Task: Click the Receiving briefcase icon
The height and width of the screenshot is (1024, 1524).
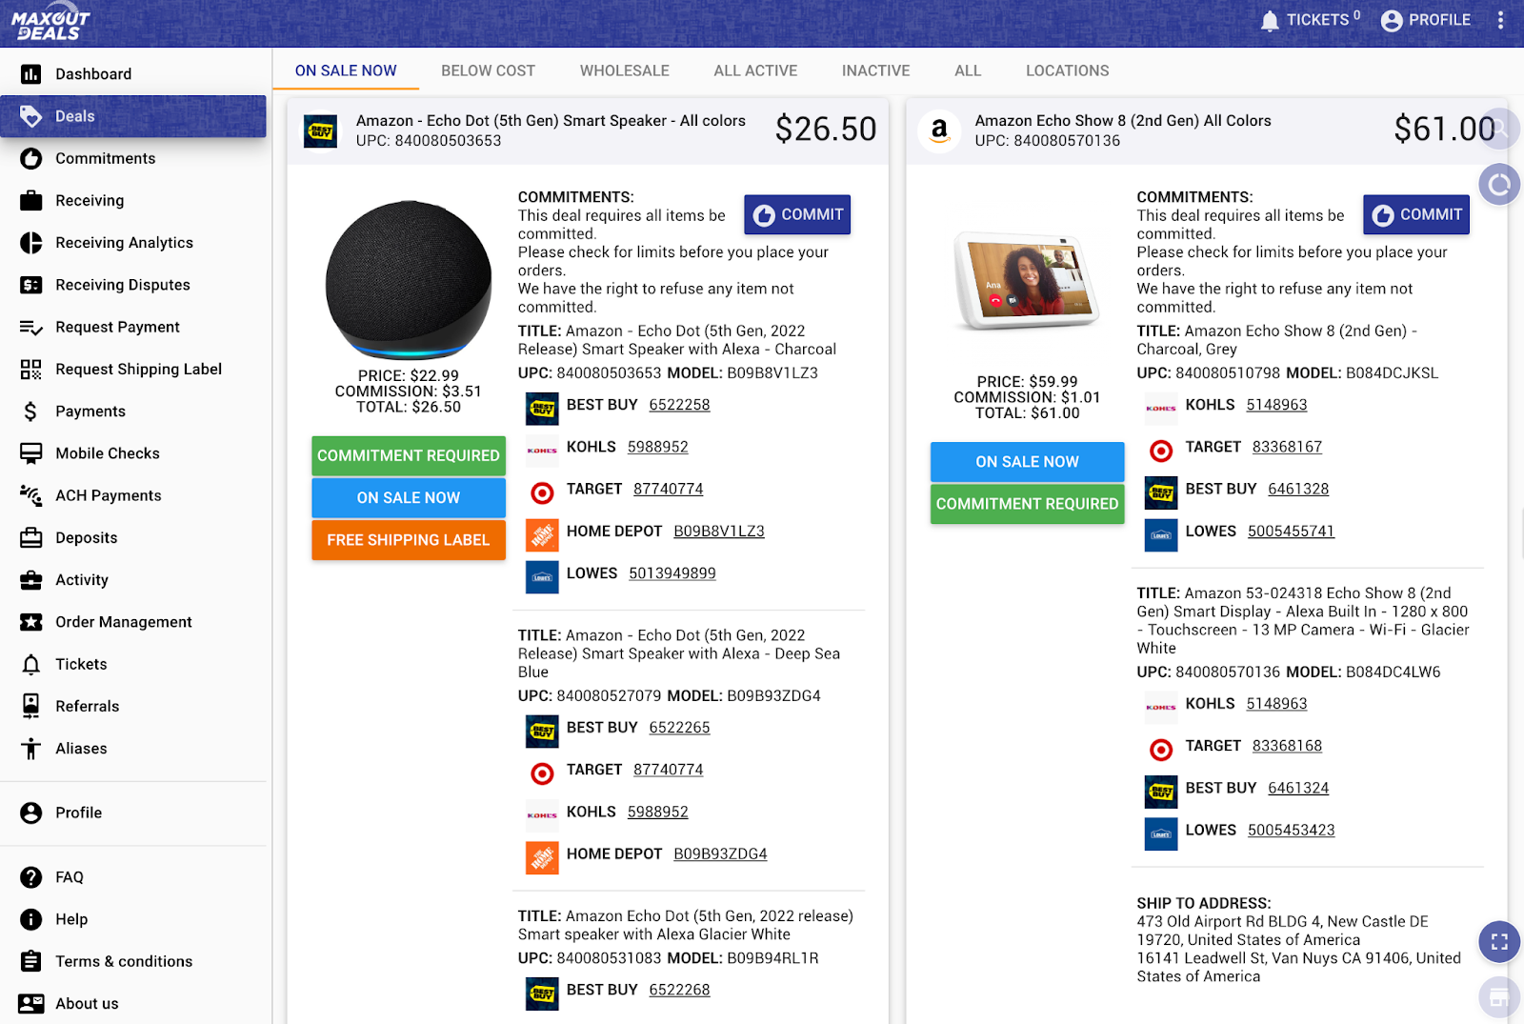Action: 30,200
